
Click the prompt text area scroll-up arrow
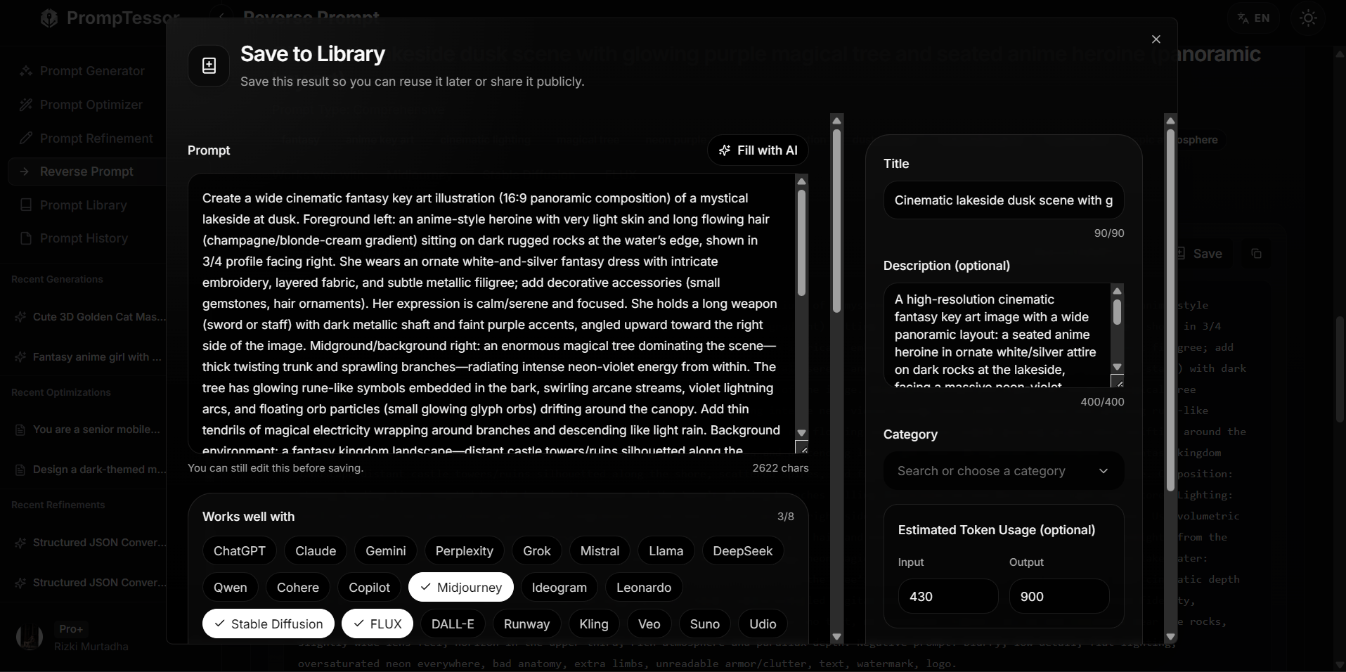(801, 181)
